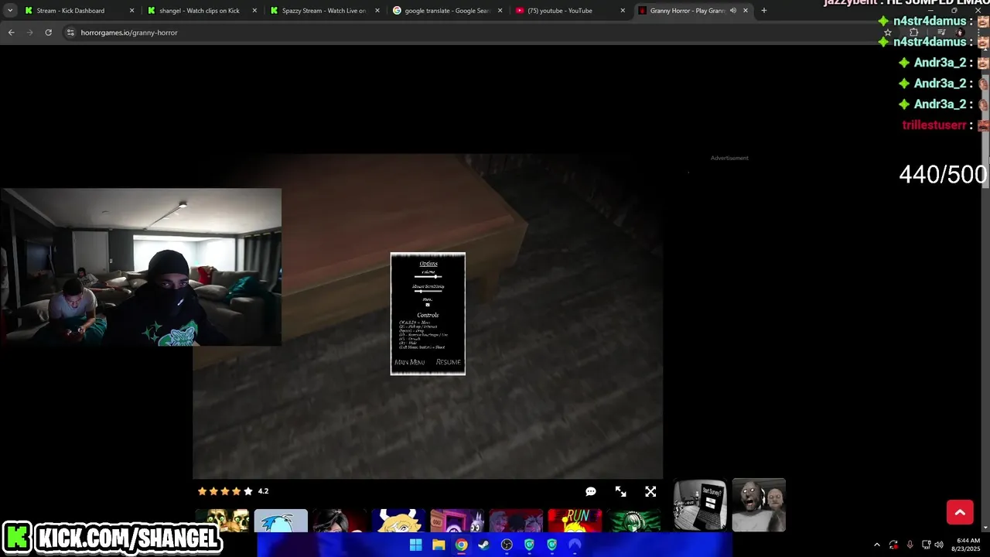Adjust the Volume slider in Options
This screenshot has width=990, height=557.
coord(428,276)
